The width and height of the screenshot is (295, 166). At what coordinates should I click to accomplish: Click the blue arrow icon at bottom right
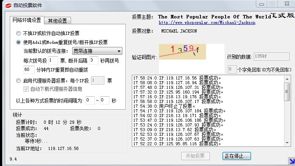[291, 161]
